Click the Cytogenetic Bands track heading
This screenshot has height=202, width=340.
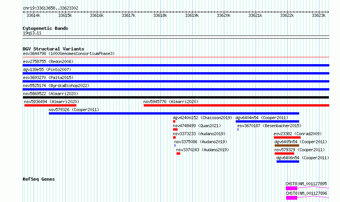[x=45, y=28]
